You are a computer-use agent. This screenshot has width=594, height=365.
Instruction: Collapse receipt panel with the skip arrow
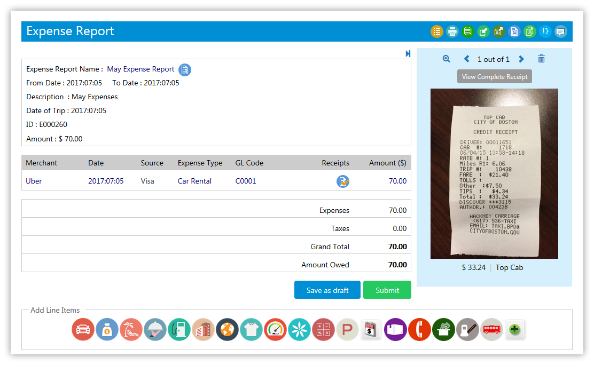(408, 54)
